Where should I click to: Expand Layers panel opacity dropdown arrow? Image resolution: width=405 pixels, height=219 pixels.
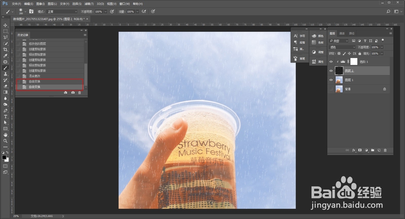[x=382, y=47]
